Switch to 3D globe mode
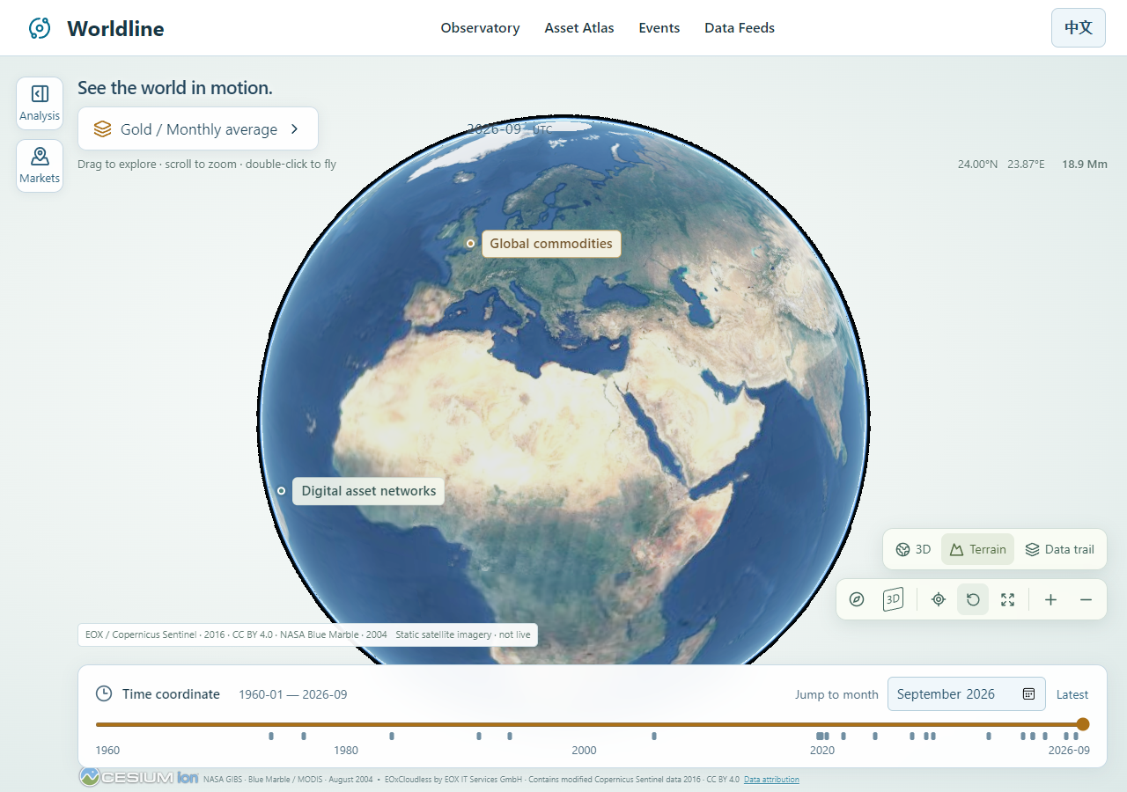This screenshot has width=1127, height=792. pyautogui.click(x=913, y=549)
